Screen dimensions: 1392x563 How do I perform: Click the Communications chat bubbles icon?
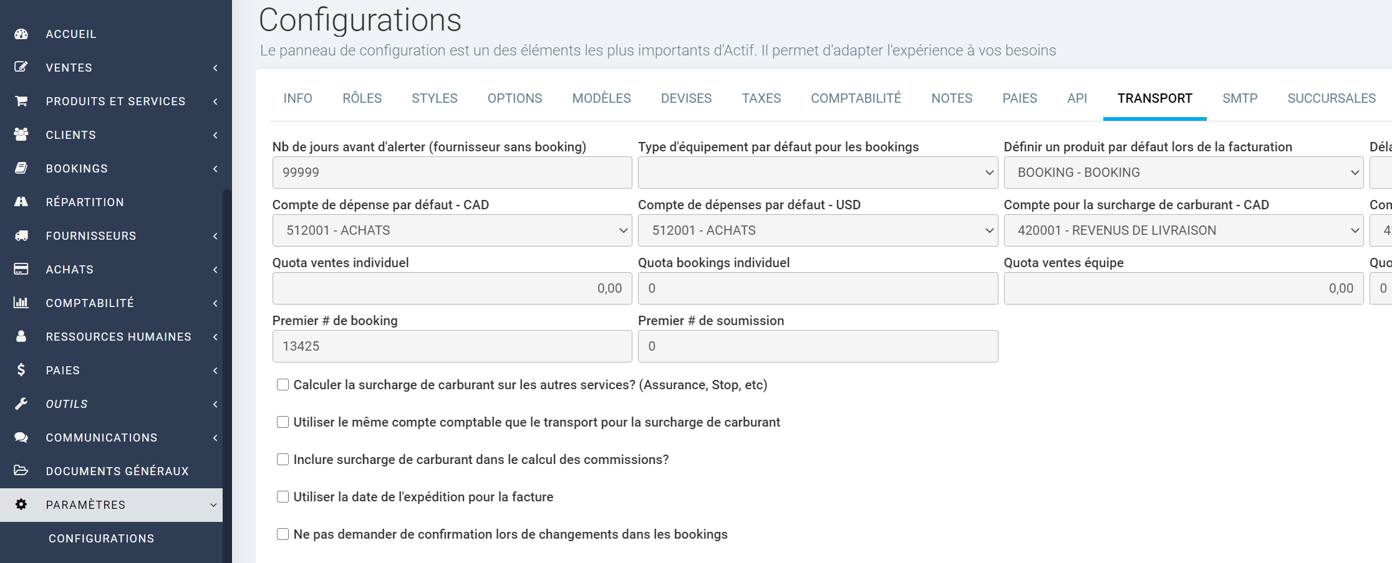coord(21,437)
